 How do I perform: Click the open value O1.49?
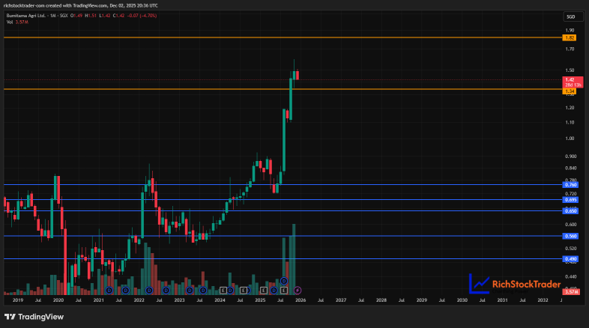click(76, 16)
